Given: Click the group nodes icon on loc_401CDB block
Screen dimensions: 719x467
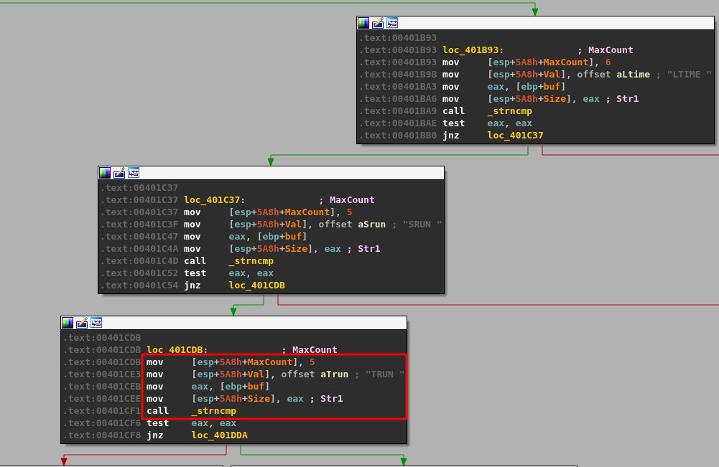Looking at the screenshot, I should 96,323.
